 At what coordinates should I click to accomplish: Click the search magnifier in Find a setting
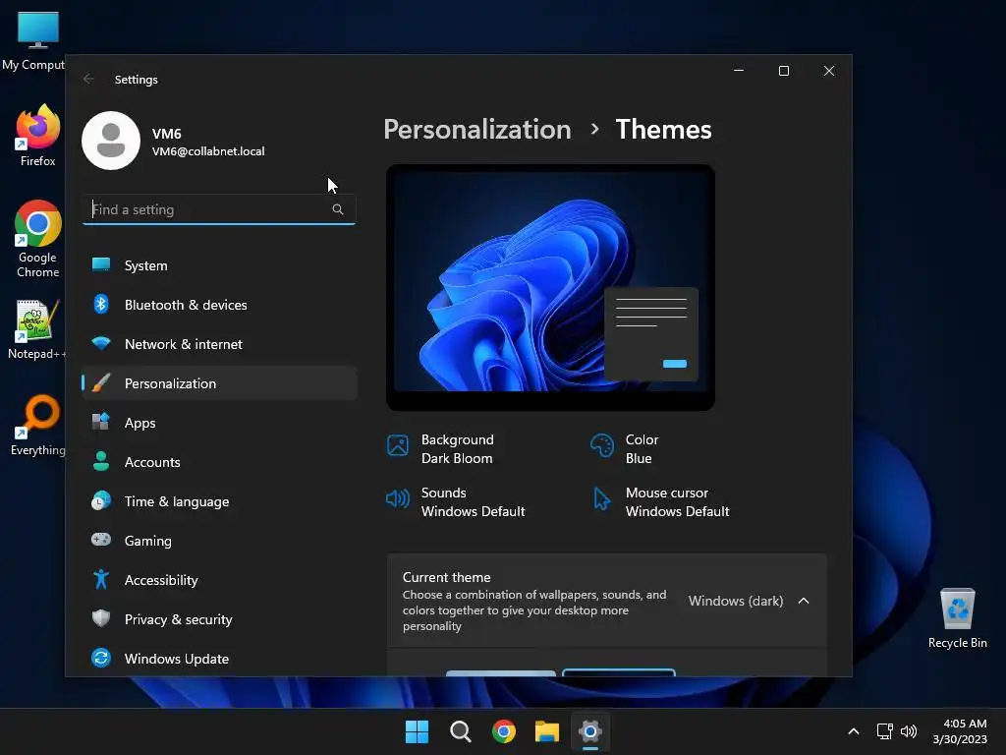[338, 209]
